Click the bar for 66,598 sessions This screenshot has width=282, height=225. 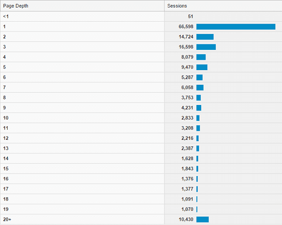[x=236, y=27]
